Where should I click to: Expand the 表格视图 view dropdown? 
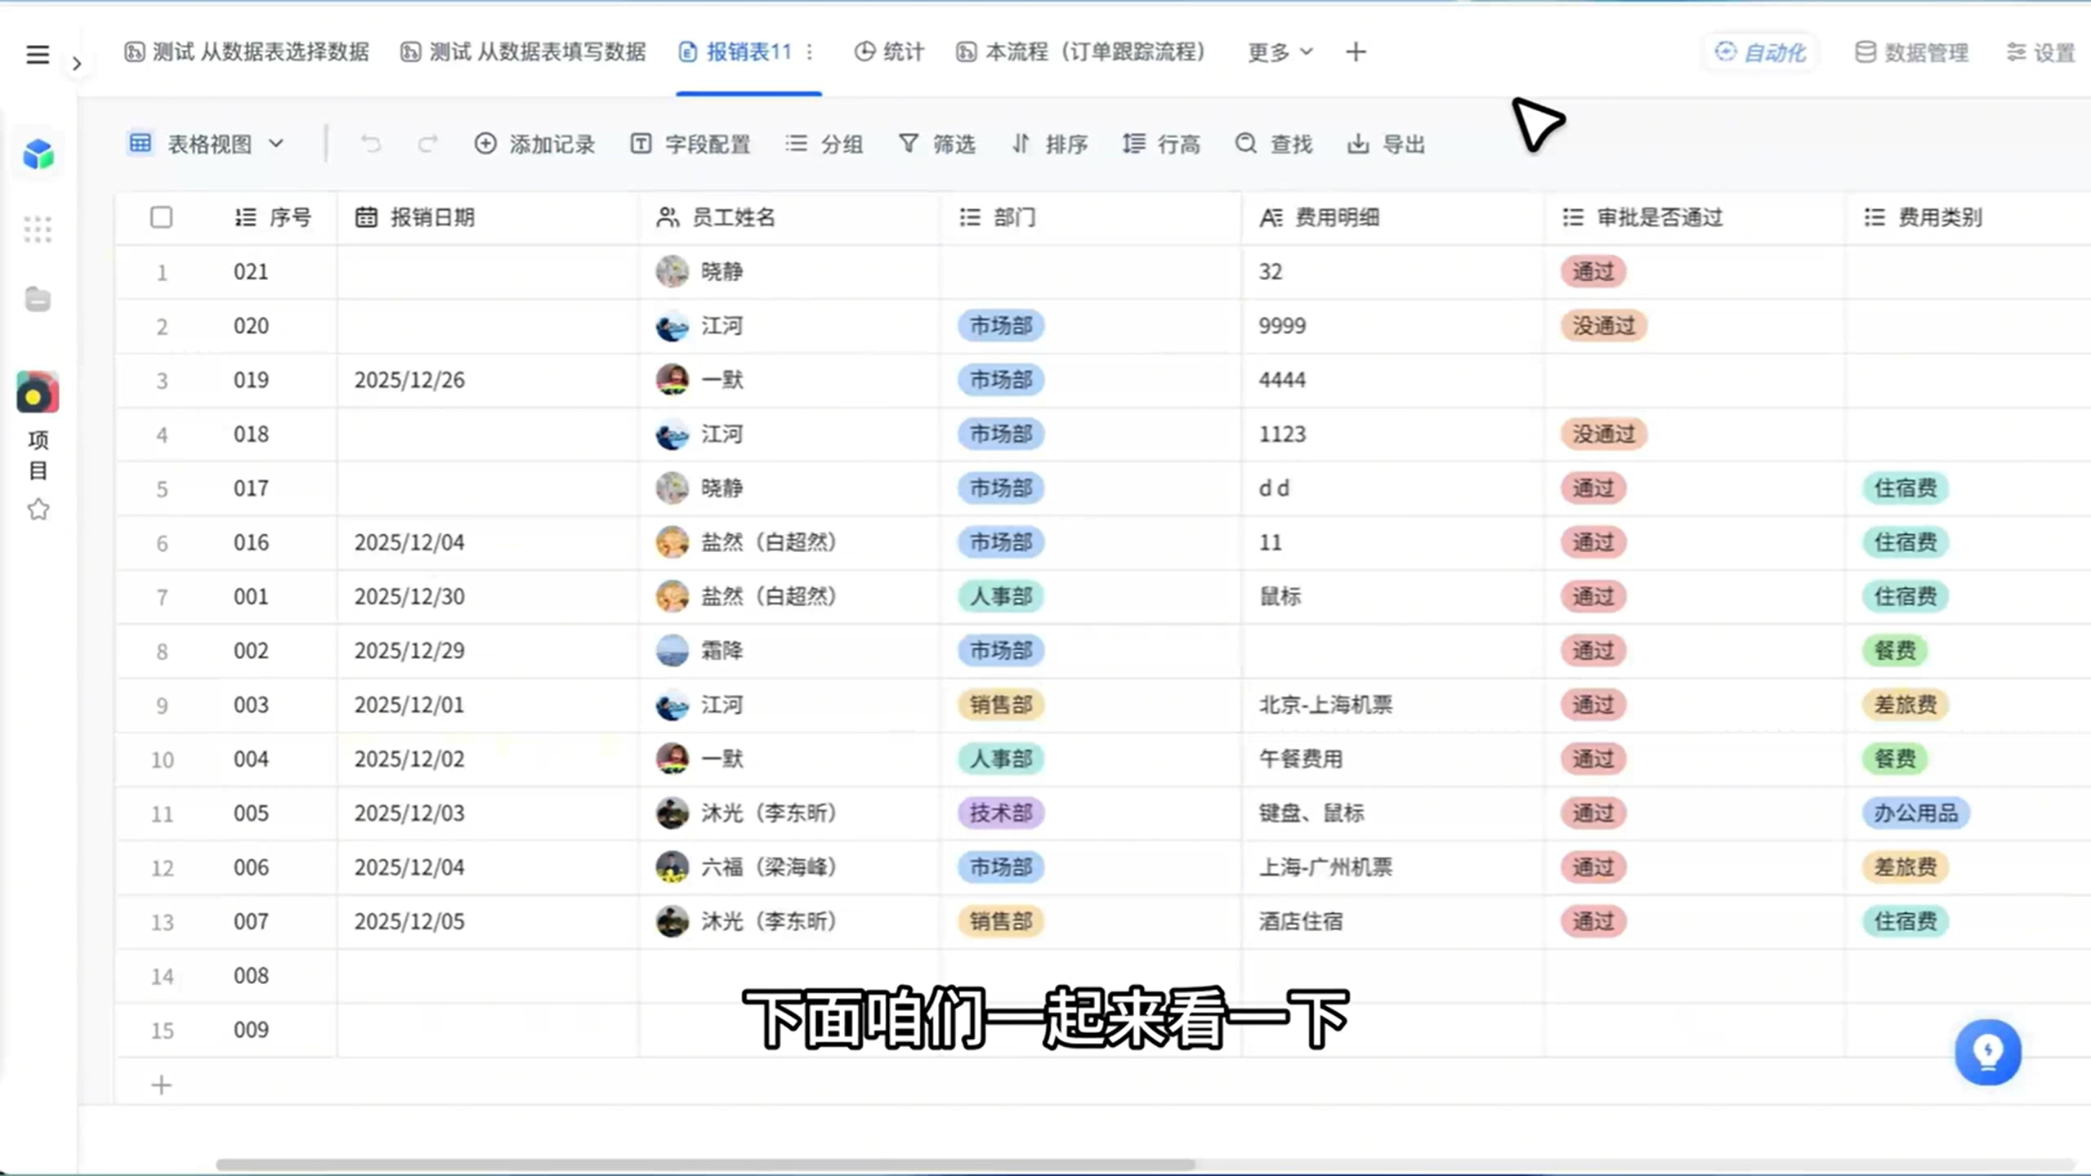tap(207, 144)
